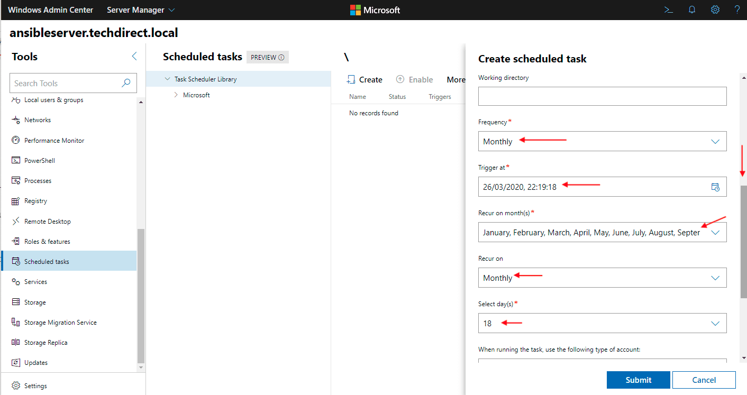
Task: Click the Cancel button
Action: pos(704,380)
